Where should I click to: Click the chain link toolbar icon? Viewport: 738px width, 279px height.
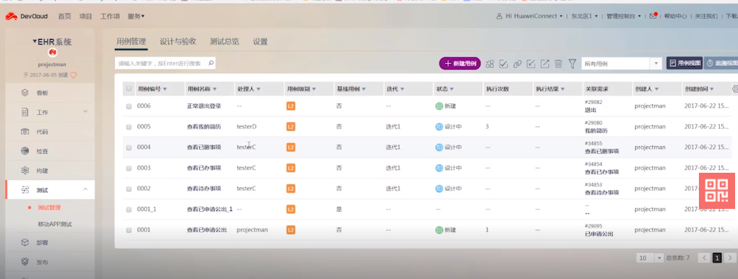[517, 64]
